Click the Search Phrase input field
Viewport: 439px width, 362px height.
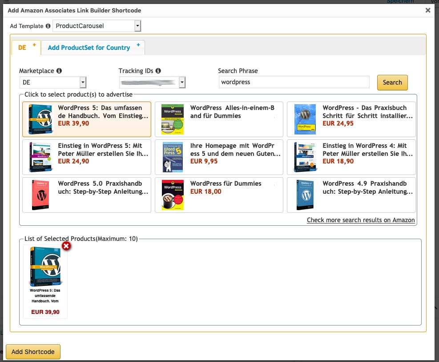[294, 82]
